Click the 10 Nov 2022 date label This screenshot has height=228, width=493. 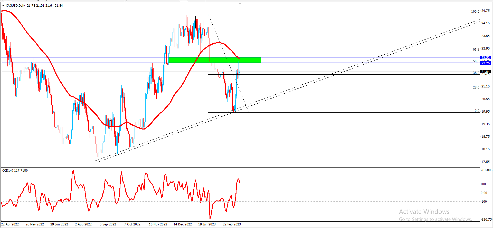coord(158,224)
